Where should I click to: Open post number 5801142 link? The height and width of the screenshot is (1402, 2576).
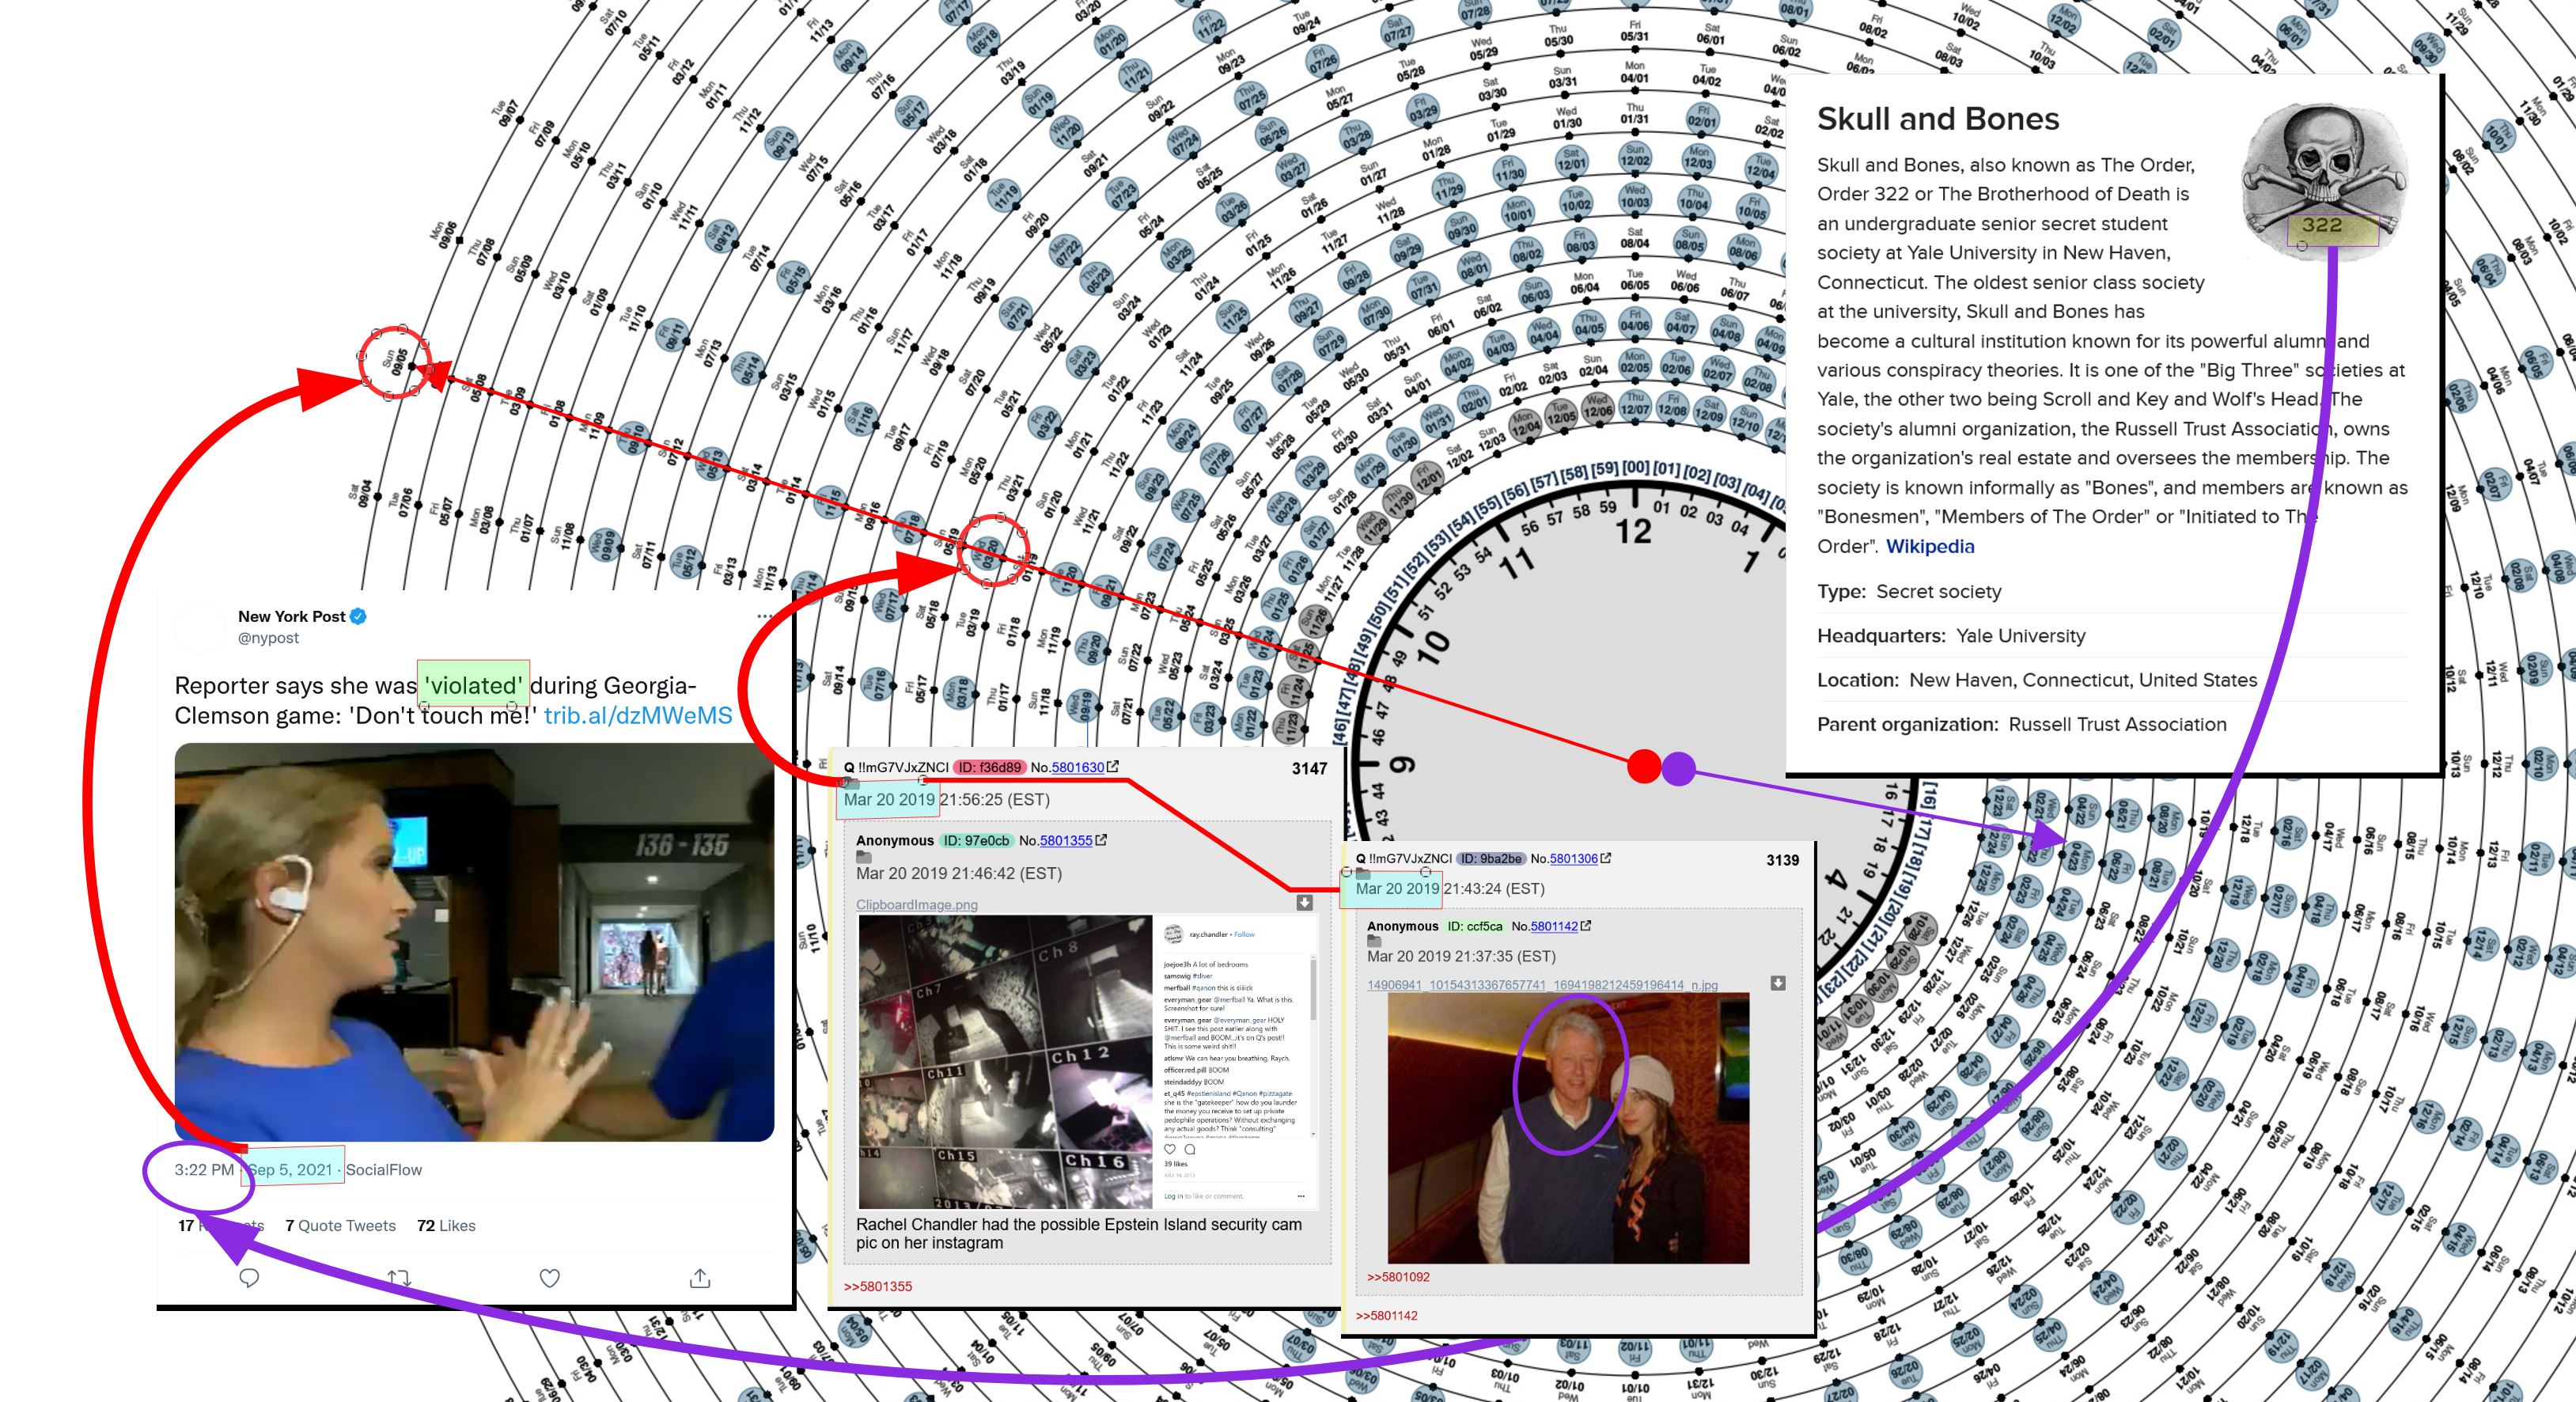(x=1554, y=926)
